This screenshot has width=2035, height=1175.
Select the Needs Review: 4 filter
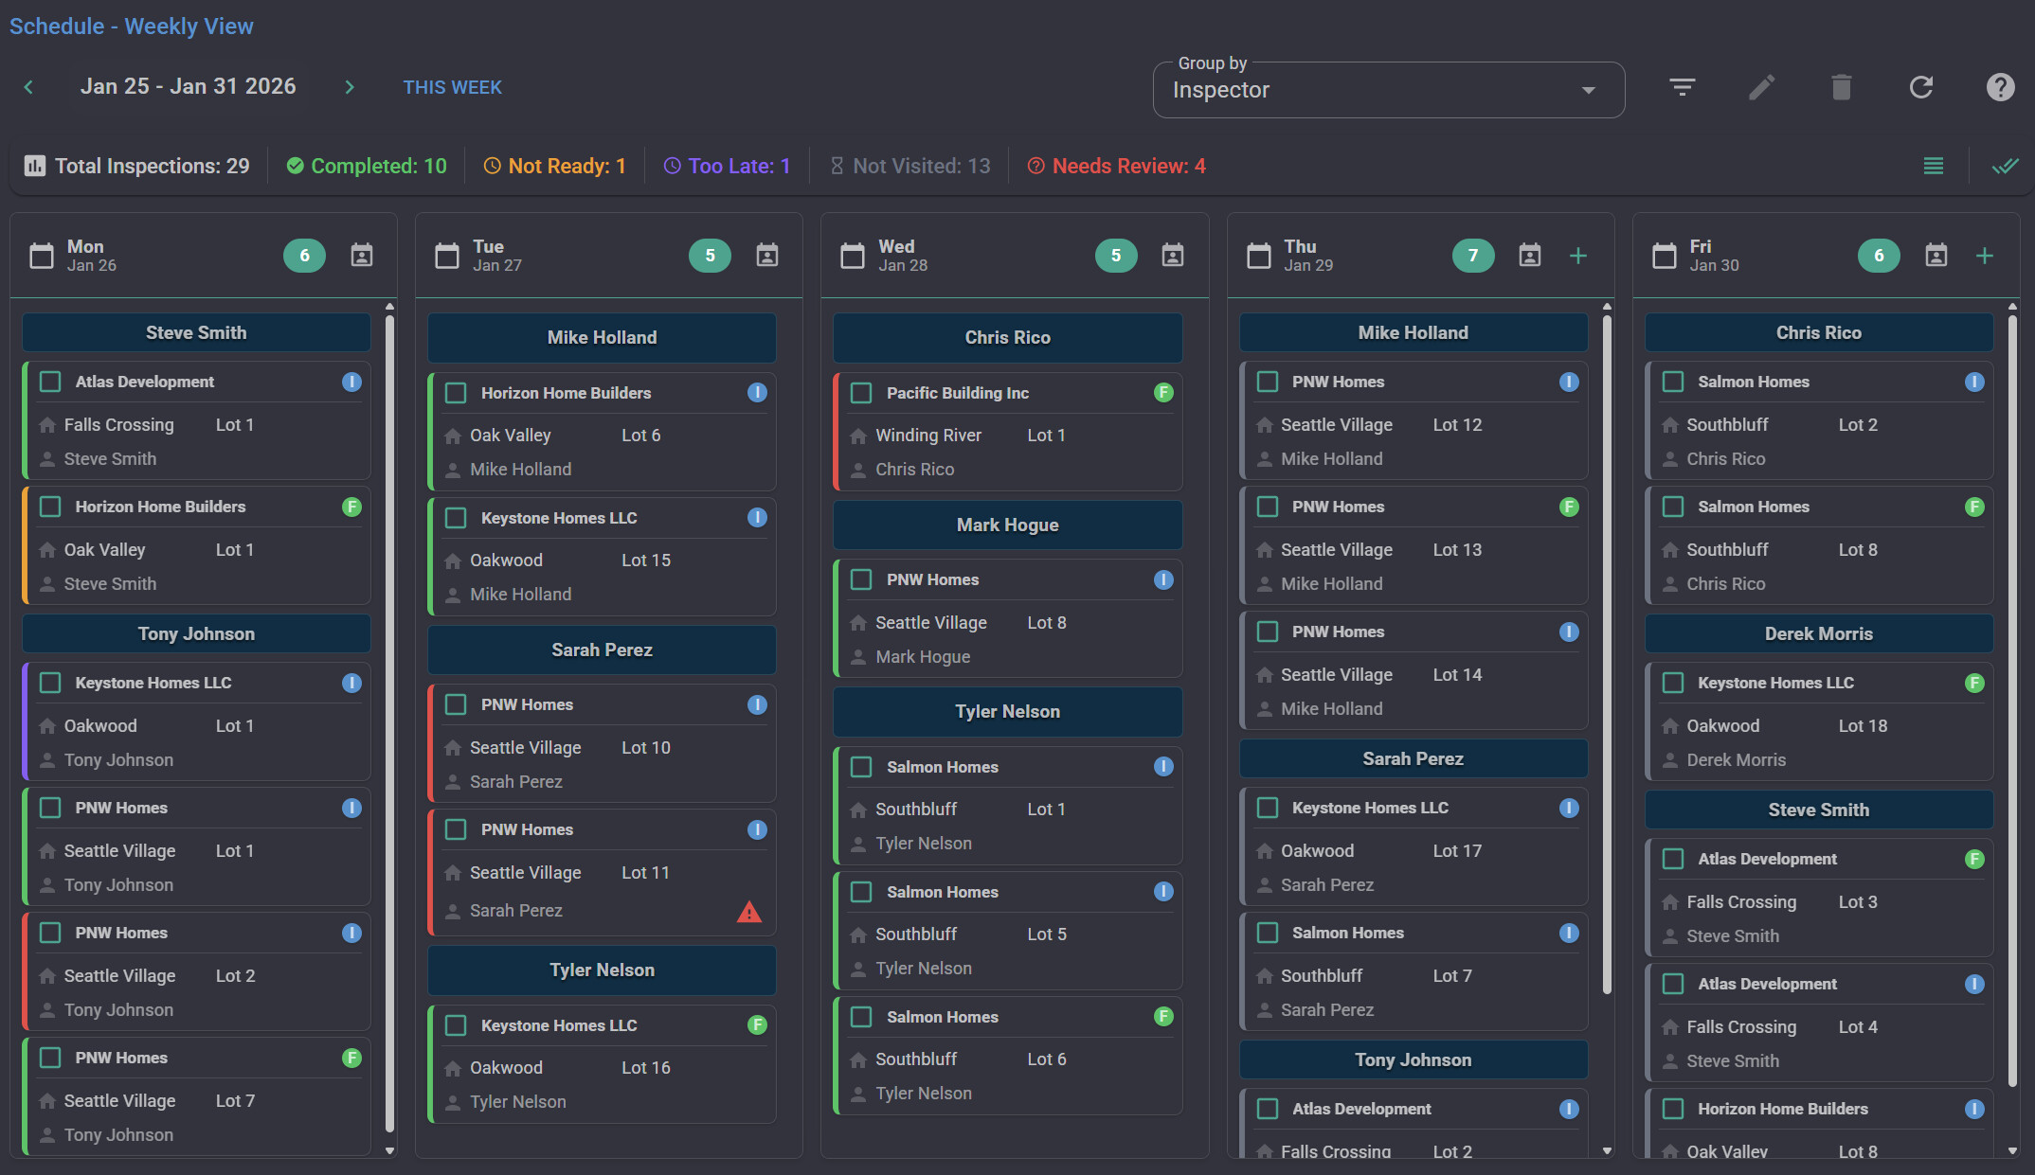click(1116, 166)
